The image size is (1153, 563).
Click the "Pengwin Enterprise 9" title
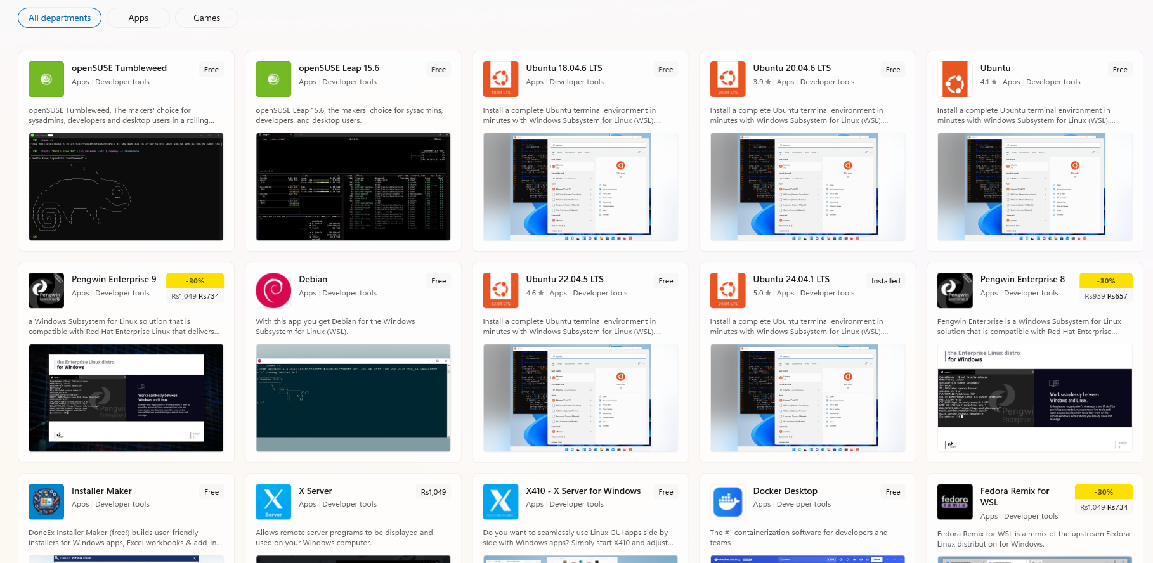[114, 280]
